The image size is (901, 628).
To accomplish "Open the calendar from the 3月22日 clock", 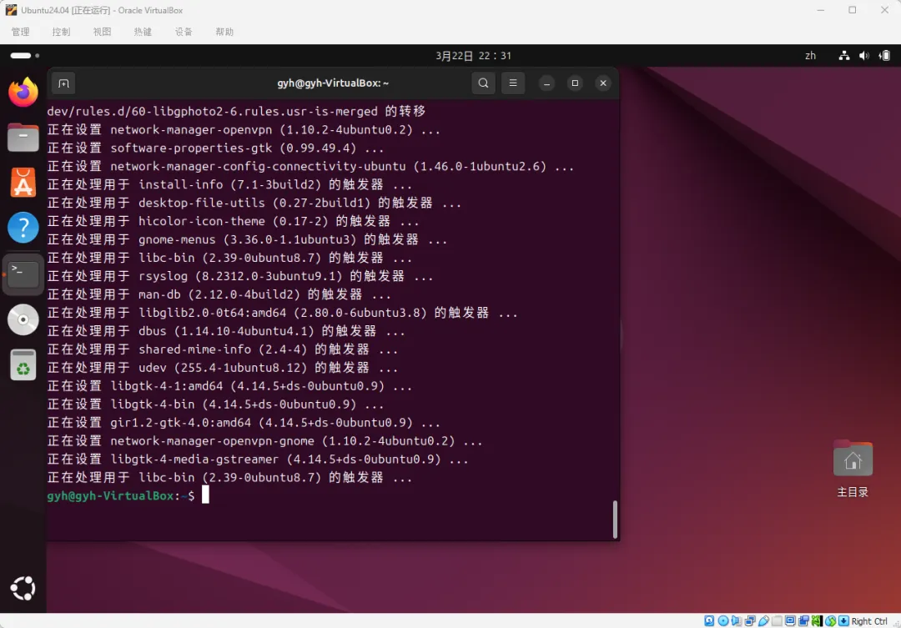I will (x=473, y=56).
